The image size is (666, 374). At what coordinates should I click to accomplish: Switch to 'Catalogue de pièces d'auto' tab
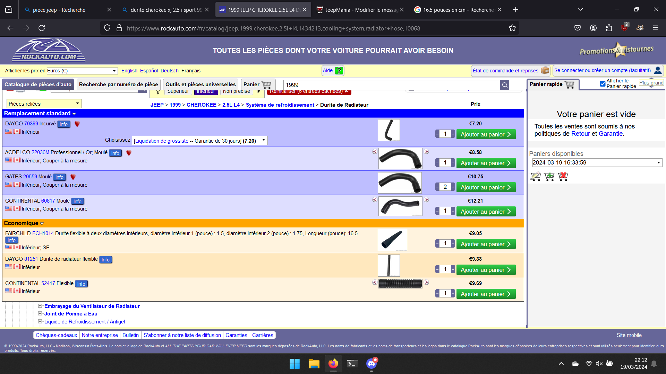tap(38, 84)
